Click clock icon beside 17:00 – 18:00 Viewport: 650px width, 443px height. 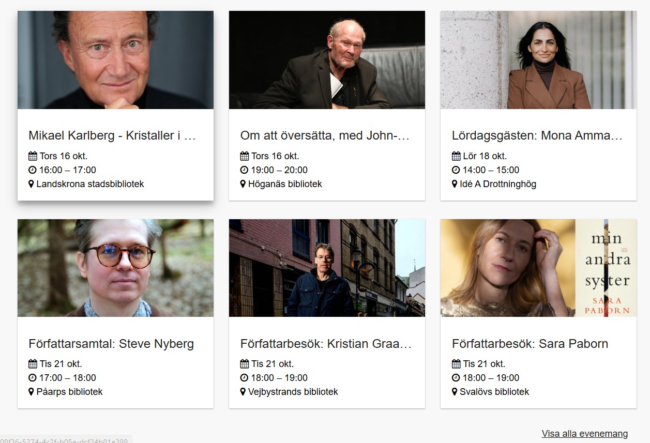tap(33, 378)
